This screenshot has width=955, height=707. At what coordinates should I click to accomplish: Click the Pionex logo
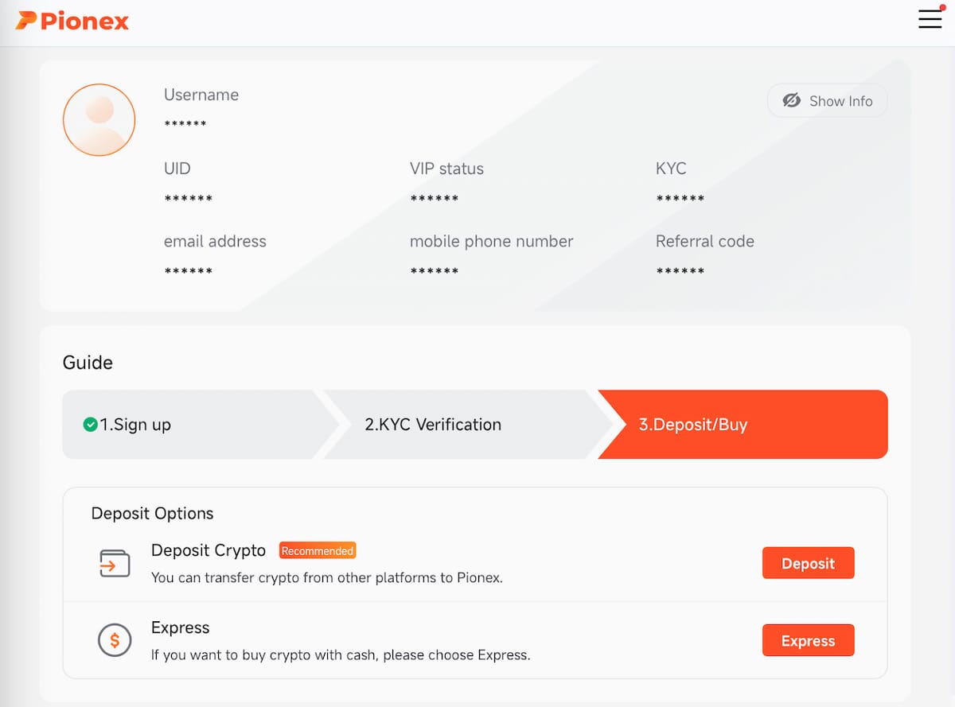pos(72,21)
